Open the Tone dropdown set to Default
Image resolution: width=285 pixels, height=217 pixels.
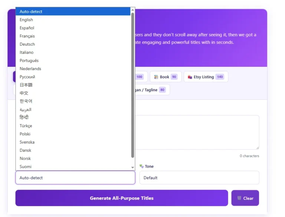coord(199,178)
